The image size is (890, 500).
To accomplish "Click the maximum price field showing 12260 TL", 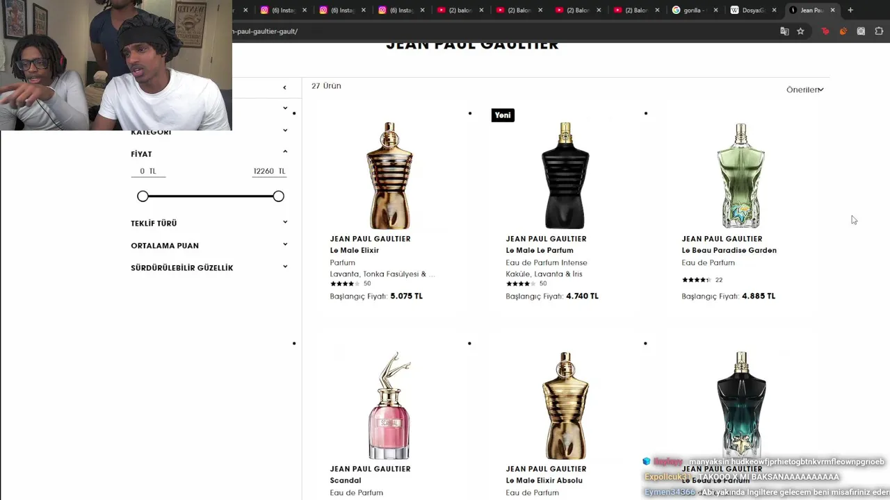I will click(x=268, y=172).
